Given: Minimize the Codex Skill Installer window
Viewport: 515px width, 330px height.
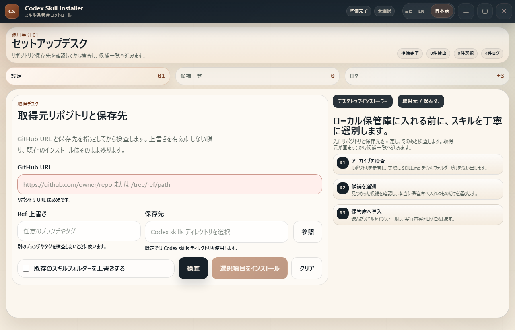Looking at the screenshot, I should click(x=466, y=11).
